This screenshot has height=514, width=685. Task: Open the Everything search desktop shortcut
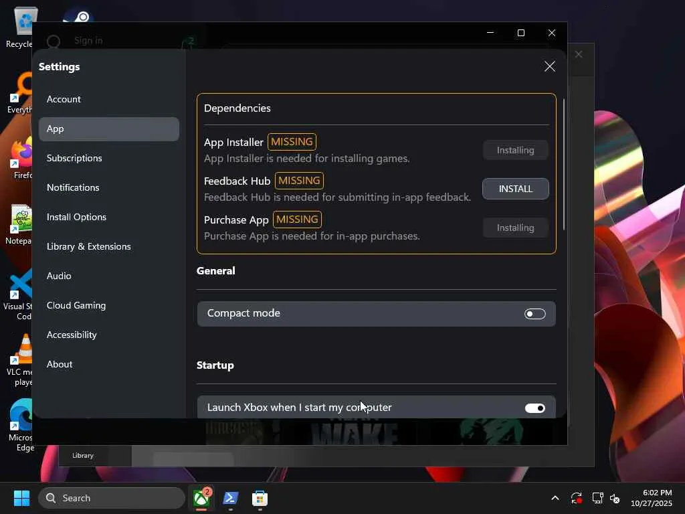tap(19, 94)
